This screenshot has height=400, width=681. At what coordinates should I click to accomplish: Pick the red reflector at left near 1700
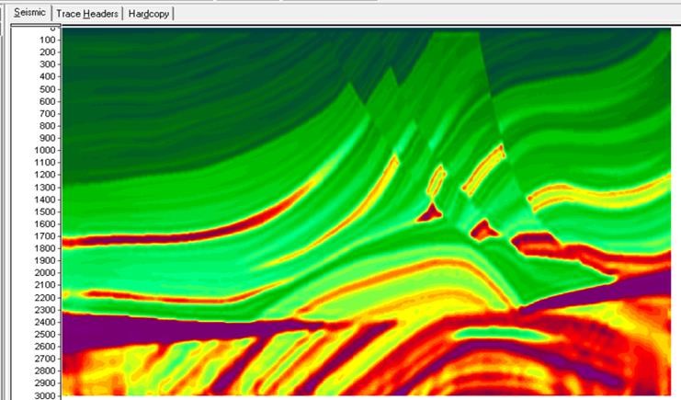[101, 239]
